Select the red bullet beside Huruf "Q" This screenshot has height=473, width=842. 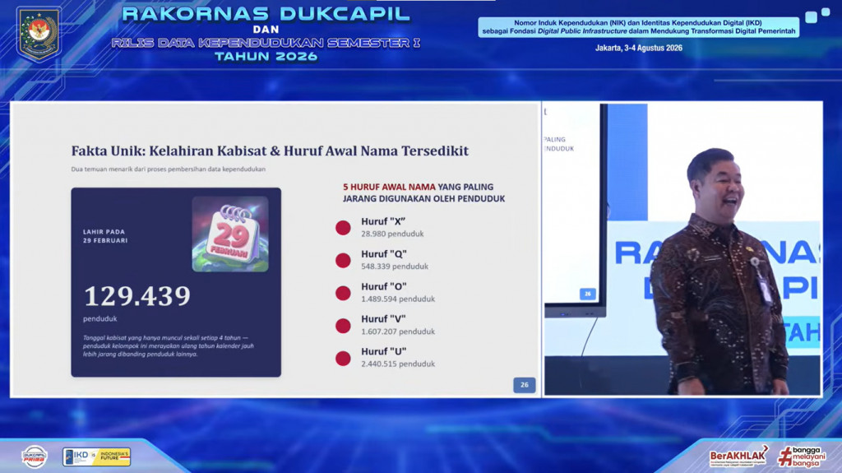pos(343,261)
